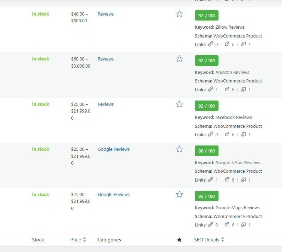Click incoming links icon for Zillow Reviews
The image size is (282, 252).
pyautogui.click(x=244, y=44)
